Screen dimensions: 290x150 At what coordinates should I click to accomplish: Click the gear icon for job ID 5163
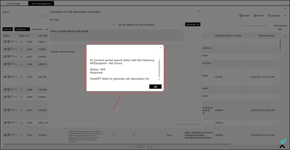tap(8, 77)
